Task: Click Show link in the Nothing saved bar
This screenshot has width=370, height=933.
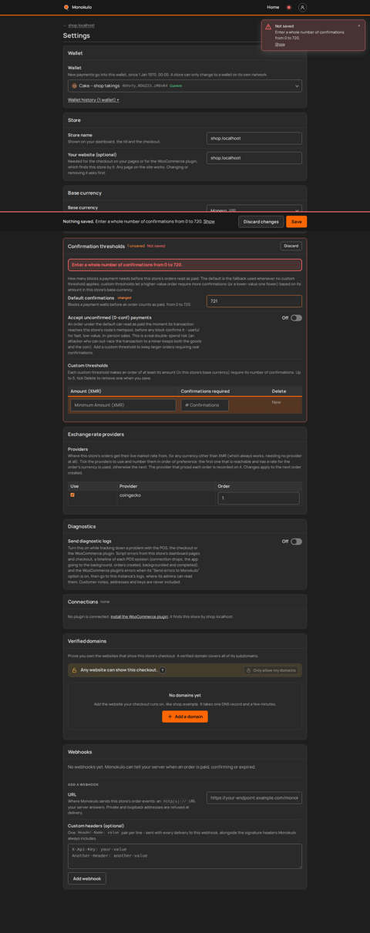Action: coord(209,221)
